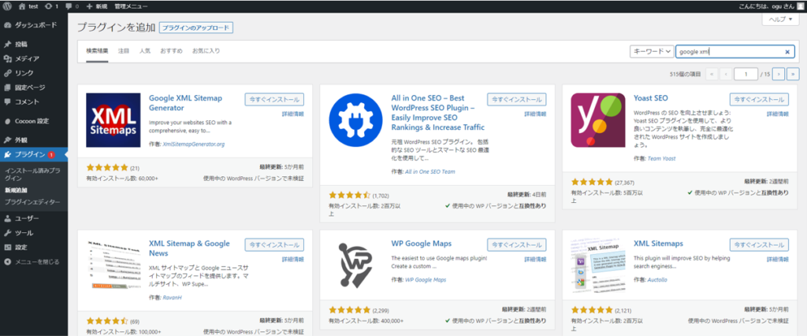Go to next results page

(x=779, y=74)
